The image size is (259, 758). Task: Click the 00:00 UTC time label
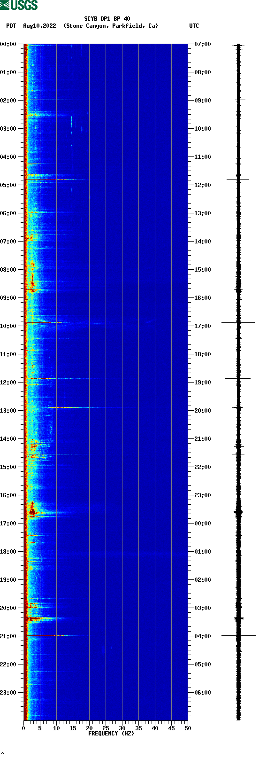[x=203, y=524]
